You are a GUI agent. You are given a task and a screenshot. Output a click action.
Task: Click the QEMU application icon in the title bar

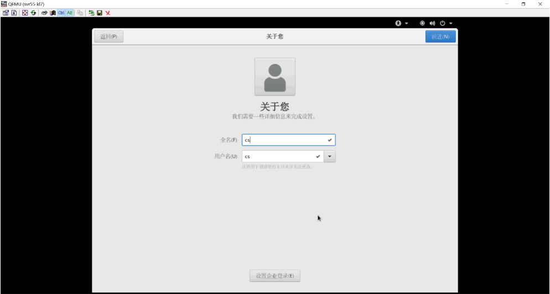(4, 4)
